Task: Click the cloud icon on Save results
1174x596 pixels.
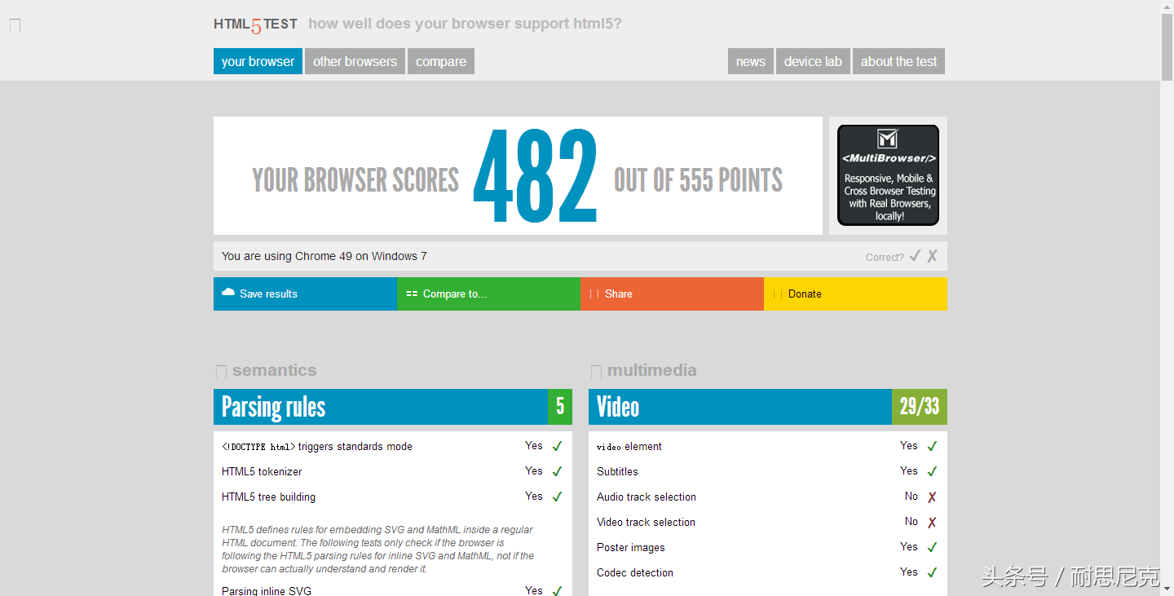Action: point(228,293)
